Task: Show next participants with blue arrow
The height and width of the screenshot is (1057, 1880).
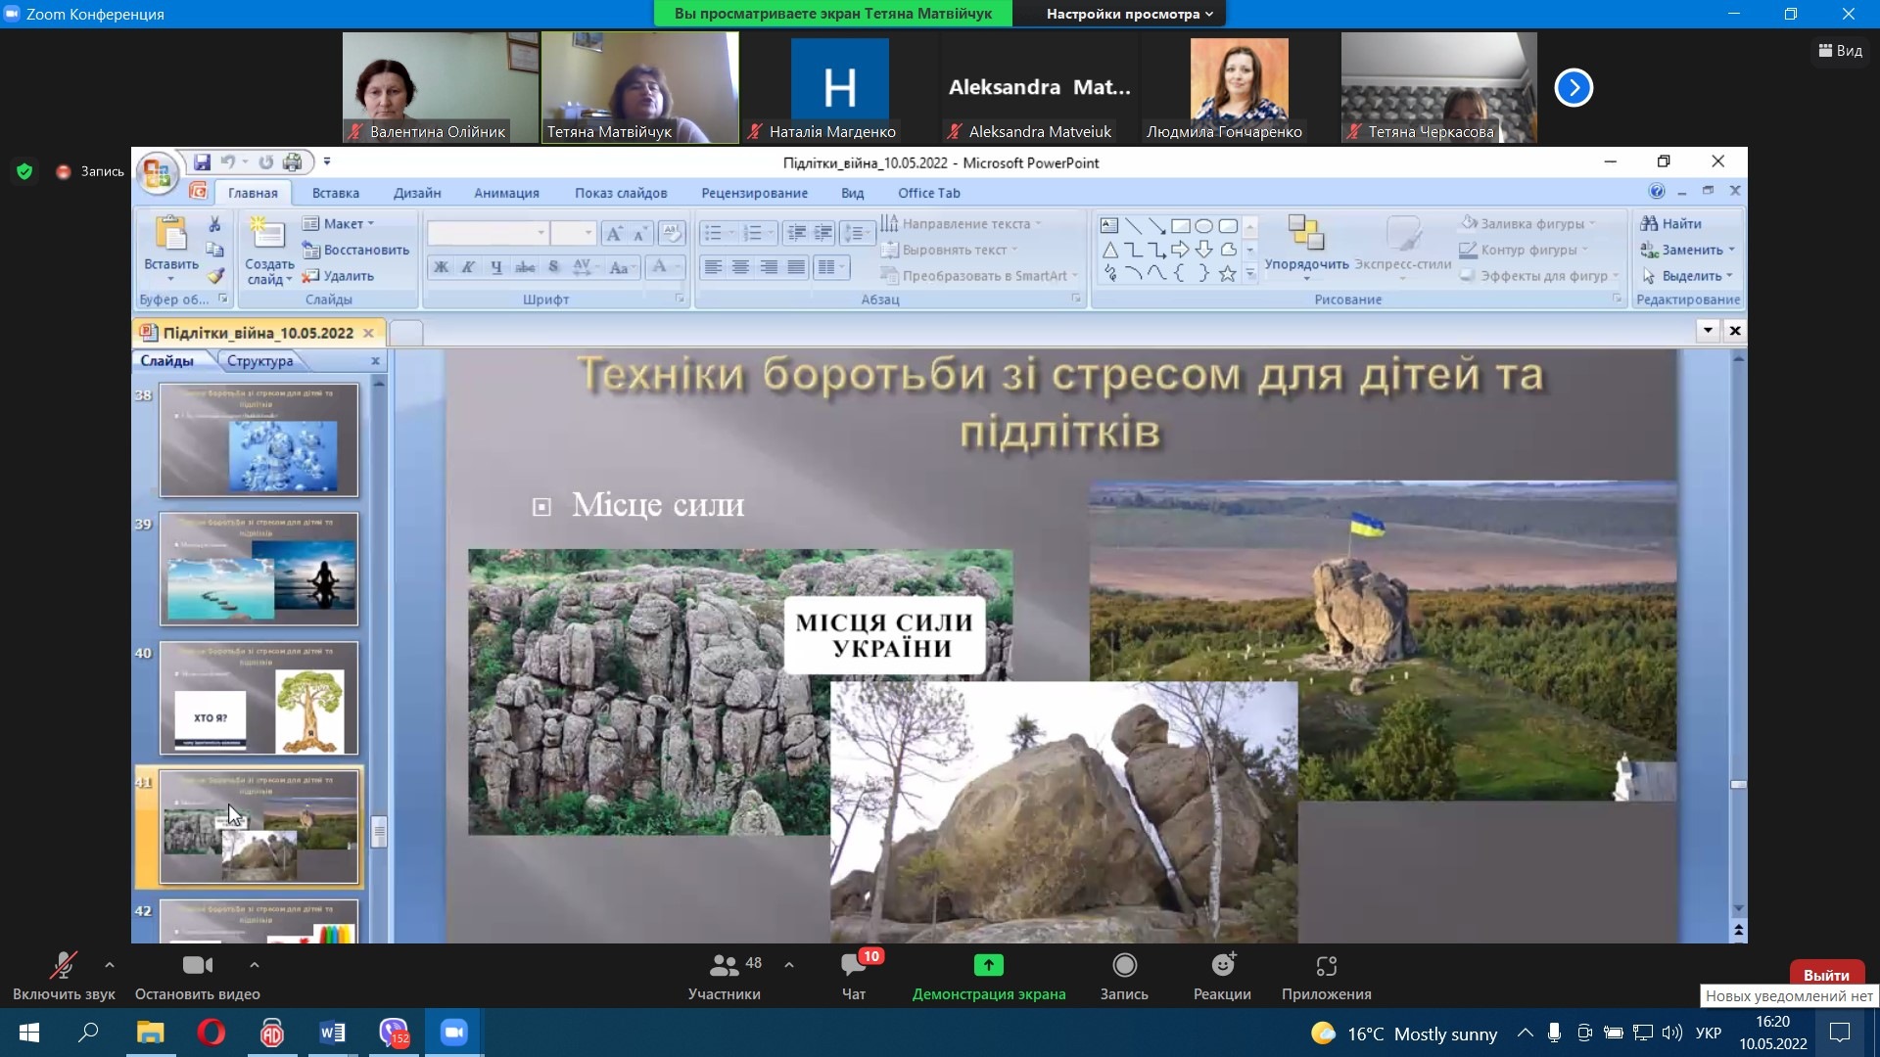Action: (x=1574, y=88)
